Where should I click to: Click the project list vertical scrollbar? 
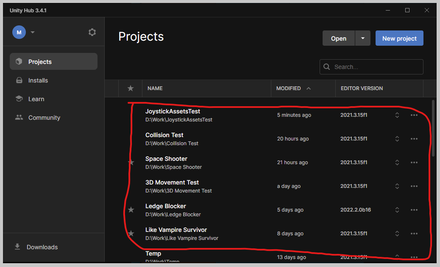click(433, 128)
